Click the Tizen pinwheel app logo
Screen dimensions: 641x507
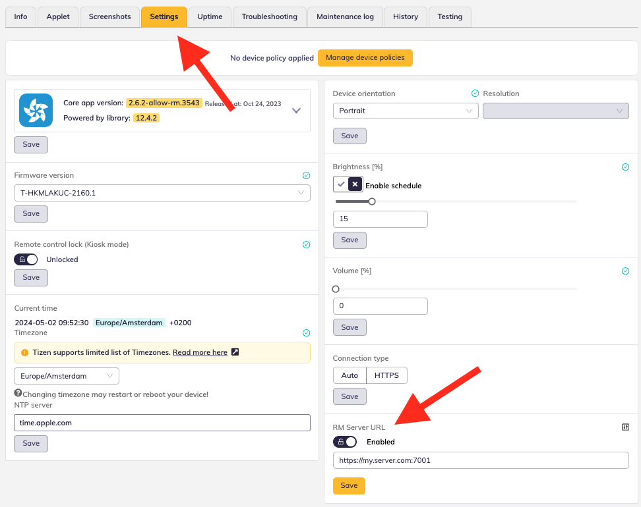point(36,110)
